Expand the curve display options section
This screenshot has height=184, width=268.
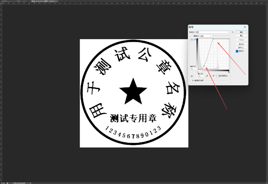pos(193,80)
